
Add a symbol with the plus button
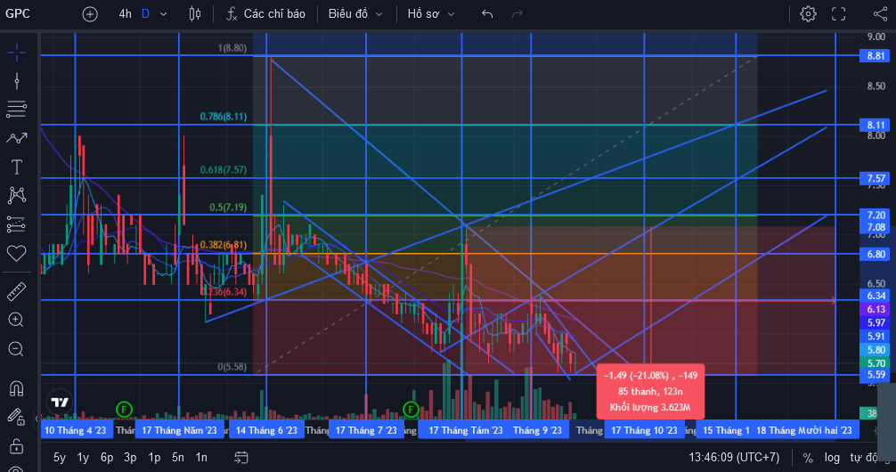90,13
